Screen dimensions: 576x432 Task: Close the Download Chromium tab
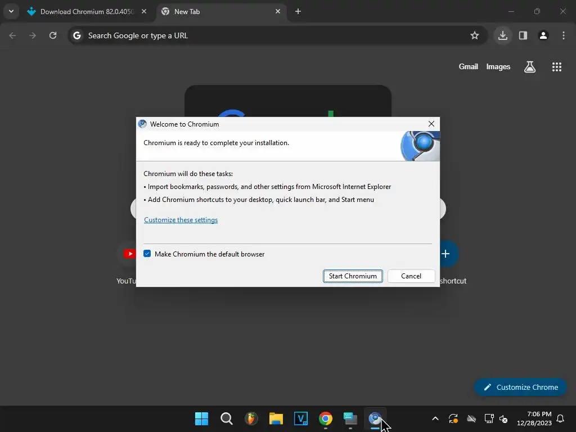tap(144, 11)
